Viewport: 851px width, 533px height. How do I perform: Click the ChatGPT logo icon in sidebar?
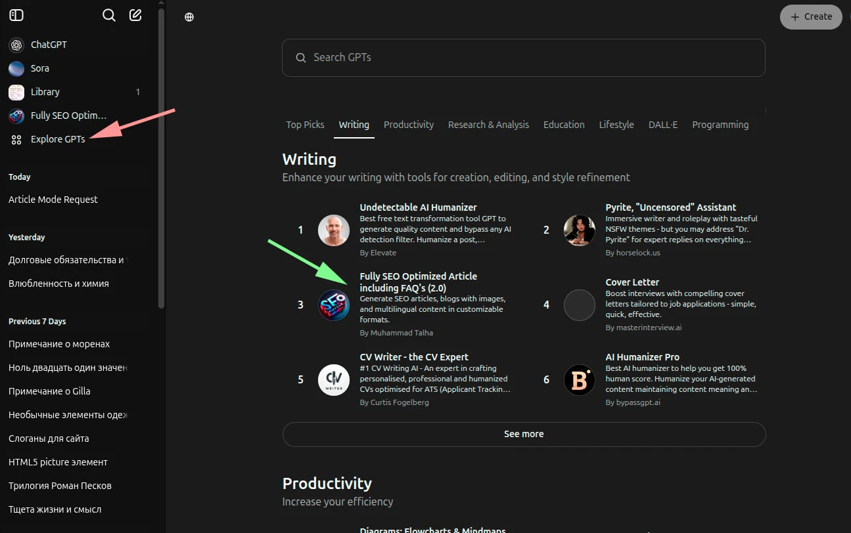click(x=16, y=45)
